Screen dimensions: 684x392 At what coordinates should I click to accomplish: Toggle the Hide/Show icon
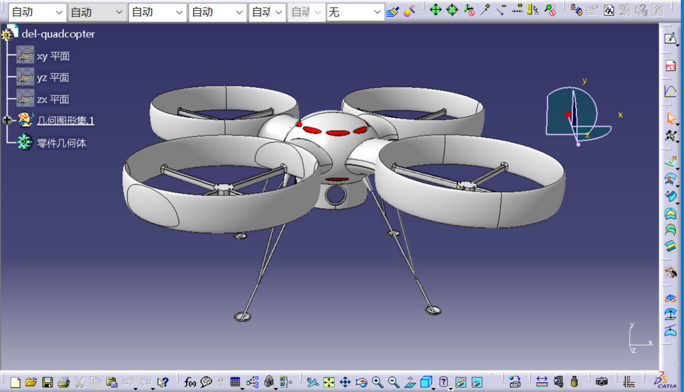[460, 382]
